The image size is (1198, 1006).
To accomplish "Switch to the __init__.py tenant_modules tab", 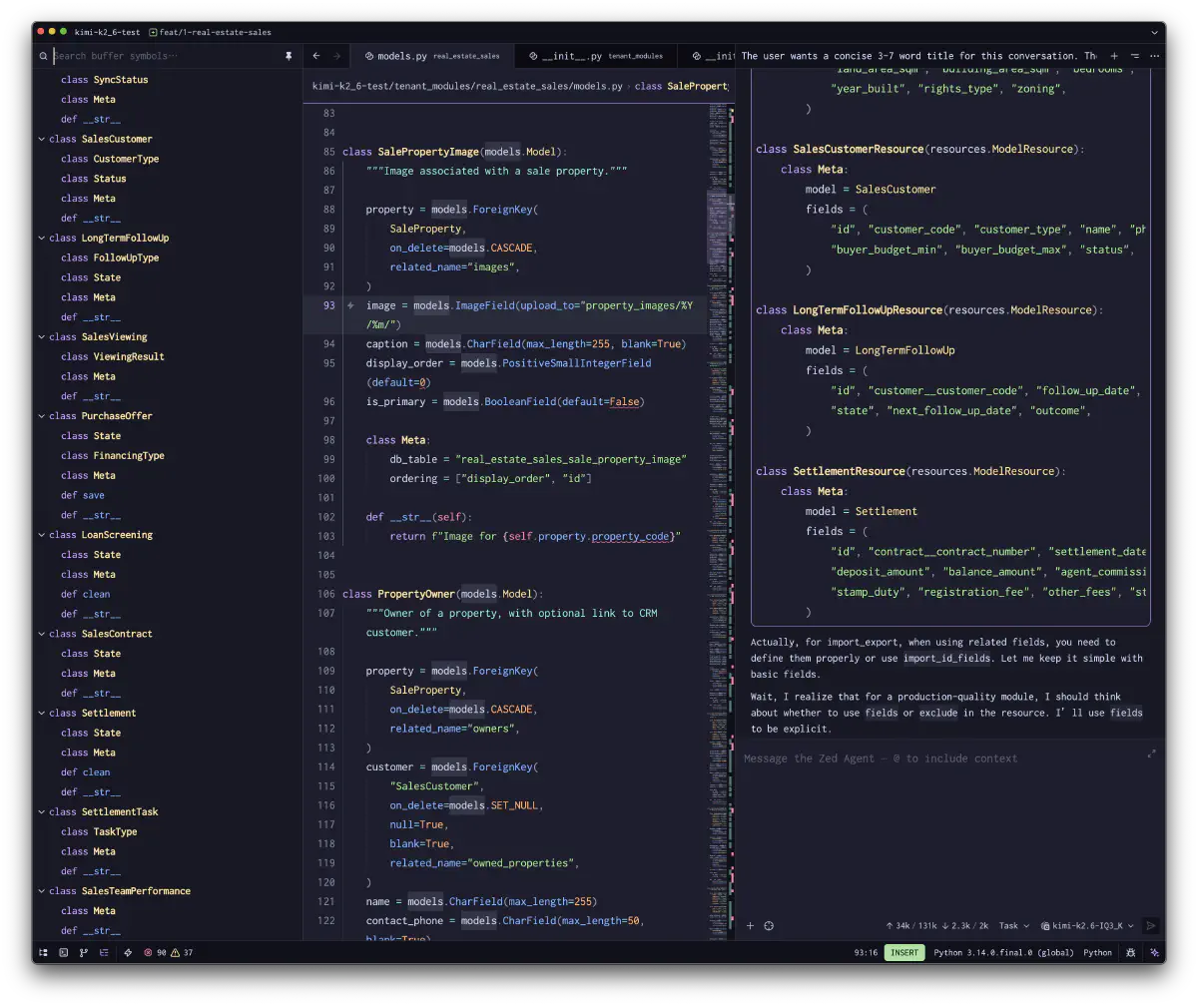I will click(595, 56).
